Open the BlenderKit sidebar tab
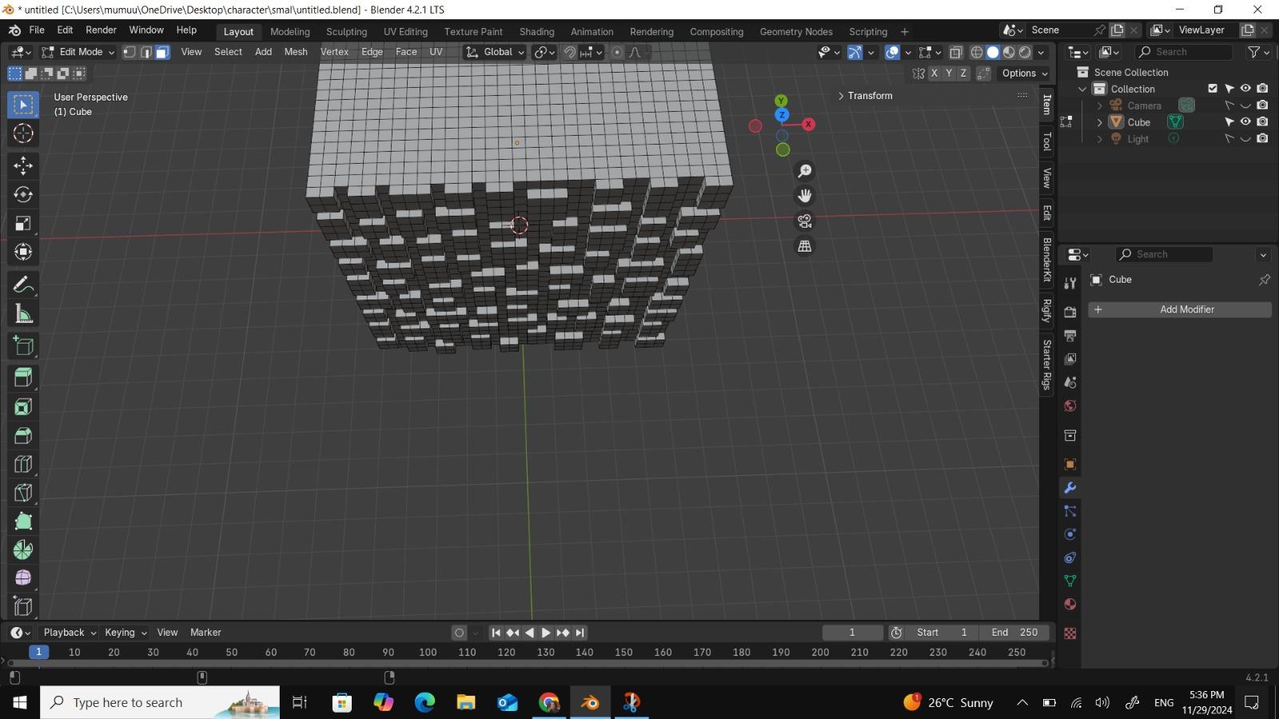This screenshot has width=1279, height=719. (1047, 260)
